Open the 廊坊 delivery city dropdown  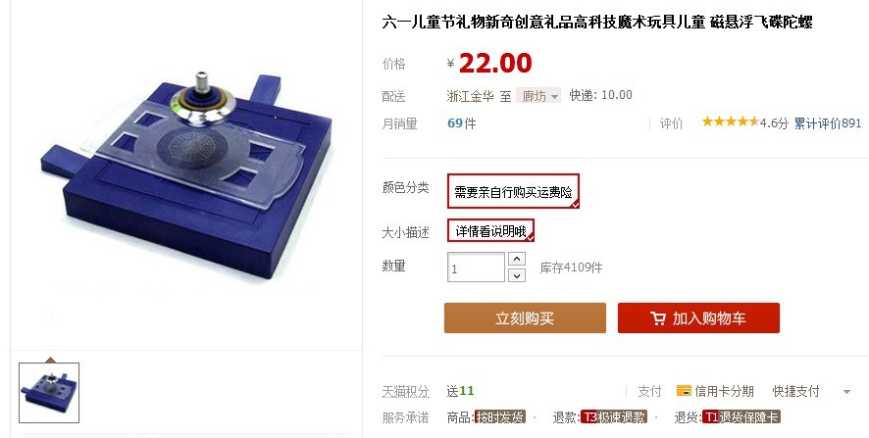coord(538,96)
